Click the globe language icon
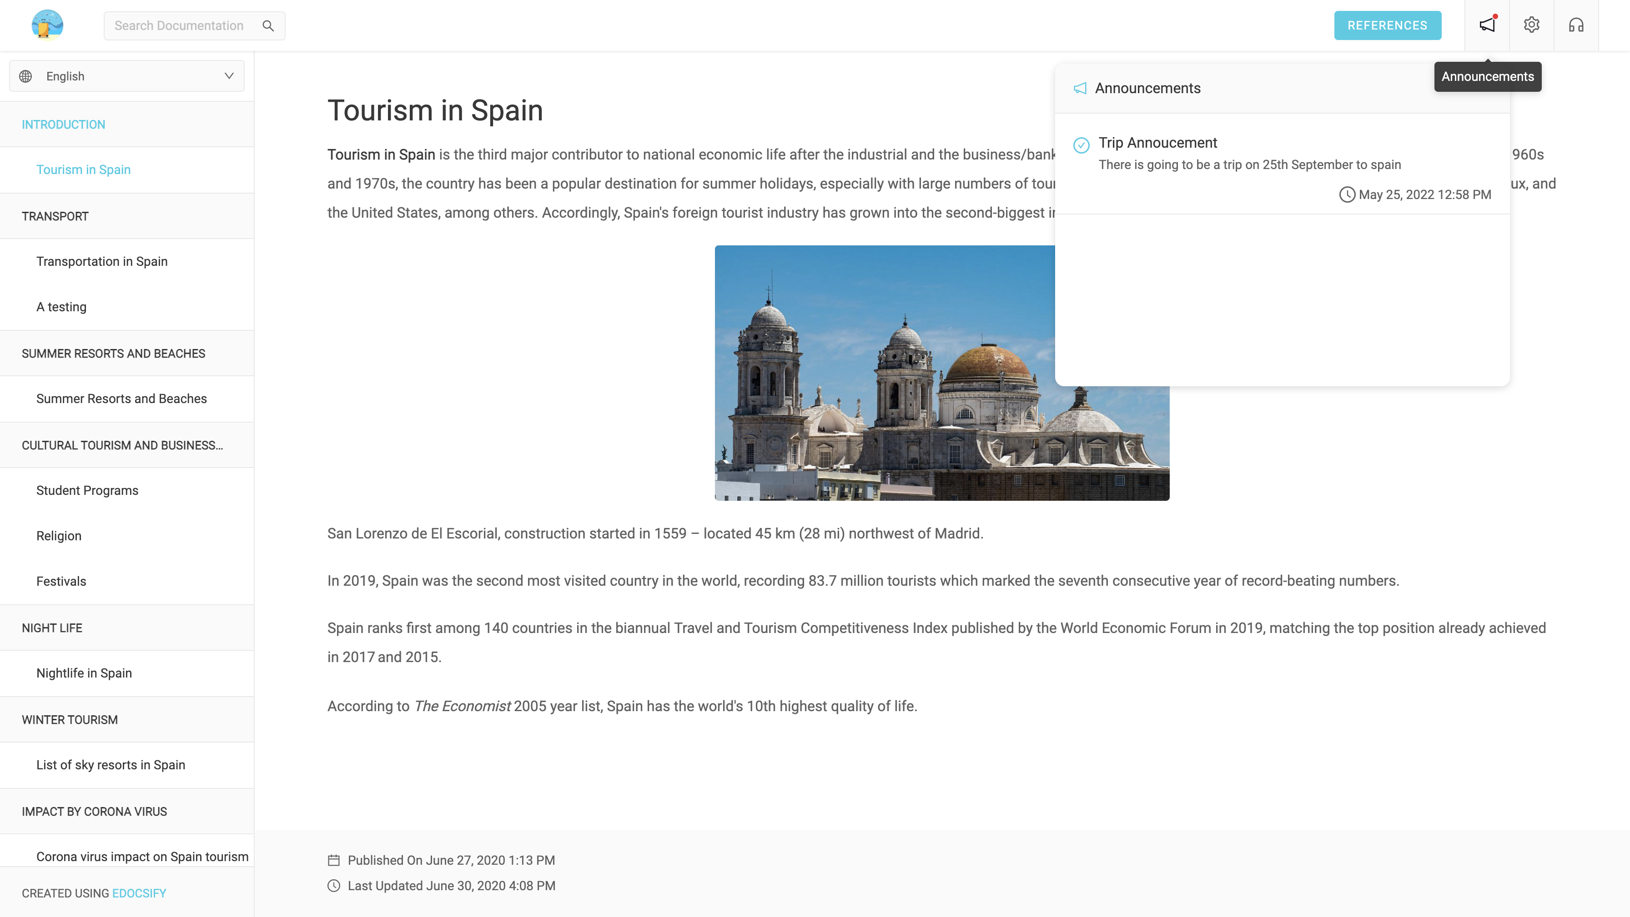The width and height of the screenshot is (1630, 917). tap(25, 76)
